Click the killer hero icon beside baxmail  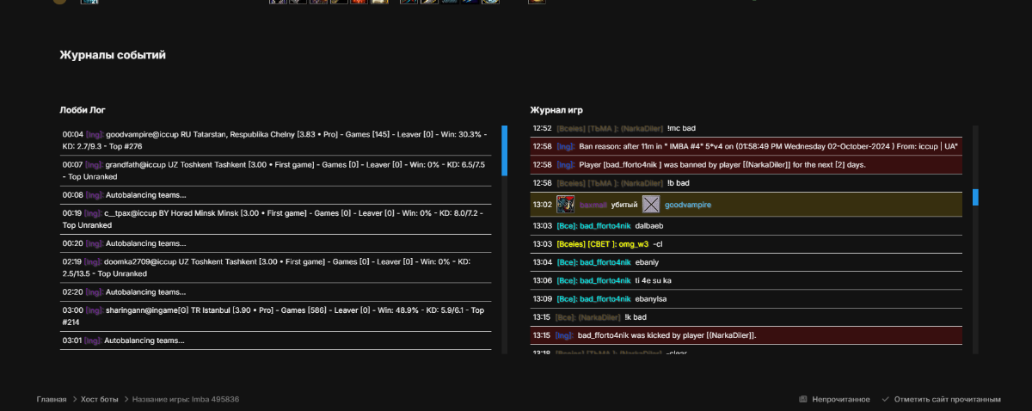[x=565, y=205]
